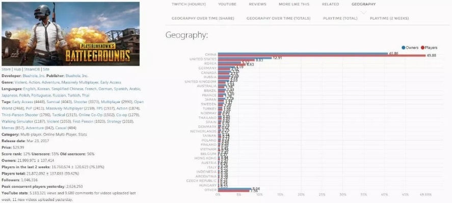Click the PUBG Battlegrounds cover image
452x203 pixels.
tap(70, 33)
